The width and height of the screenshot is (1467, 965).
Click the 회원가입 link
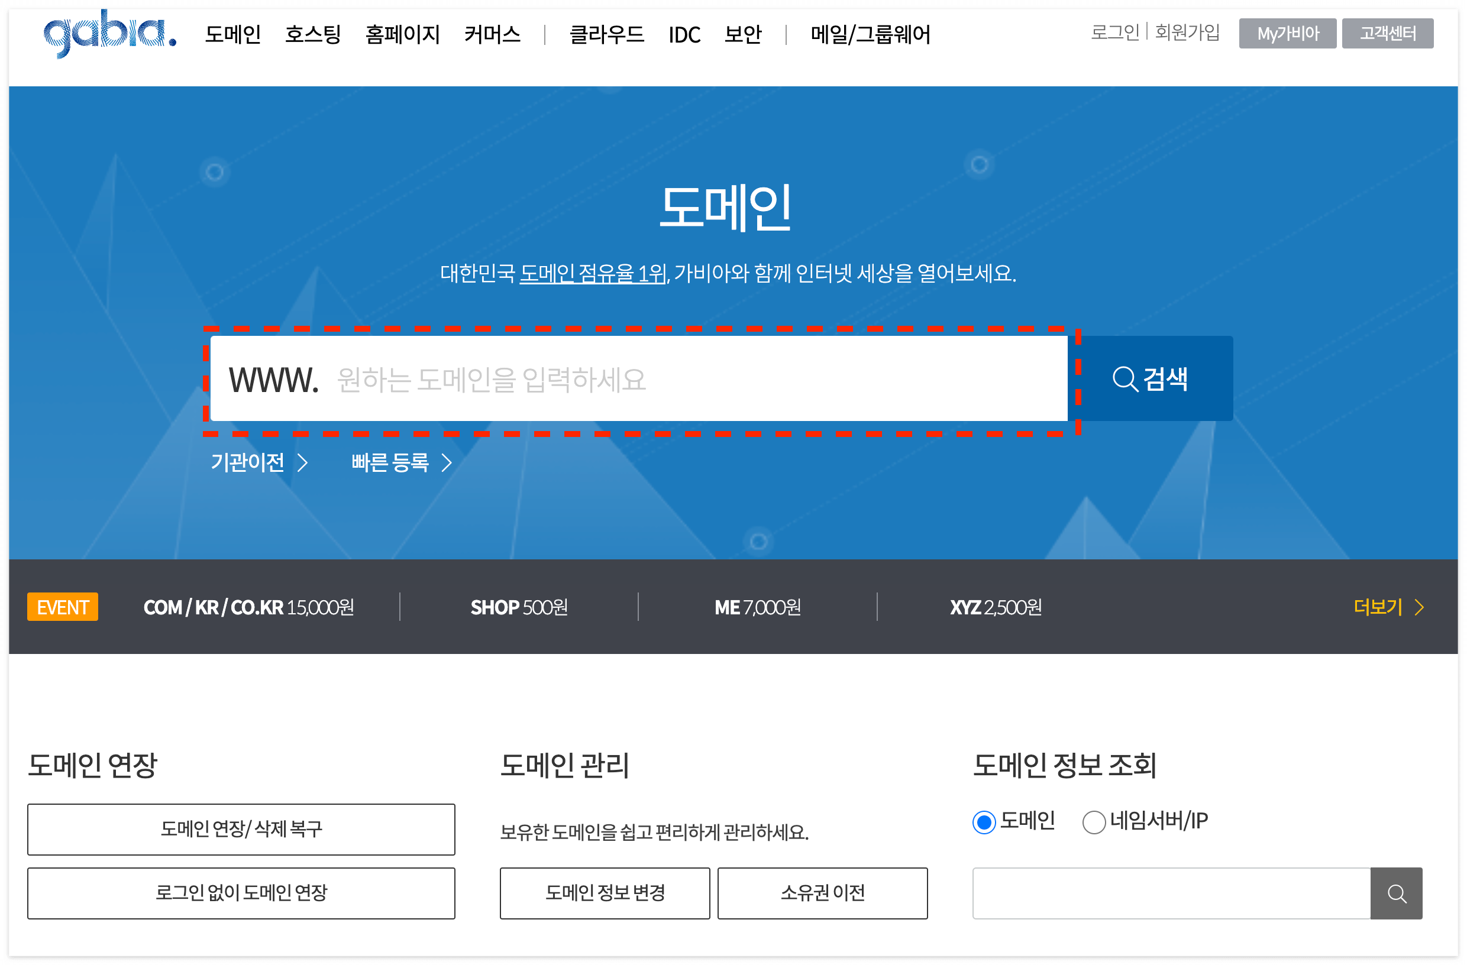pos(1187,31)
